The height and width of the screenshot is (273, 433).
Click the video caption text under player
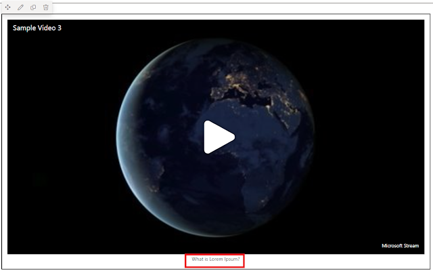pos(216,259)
